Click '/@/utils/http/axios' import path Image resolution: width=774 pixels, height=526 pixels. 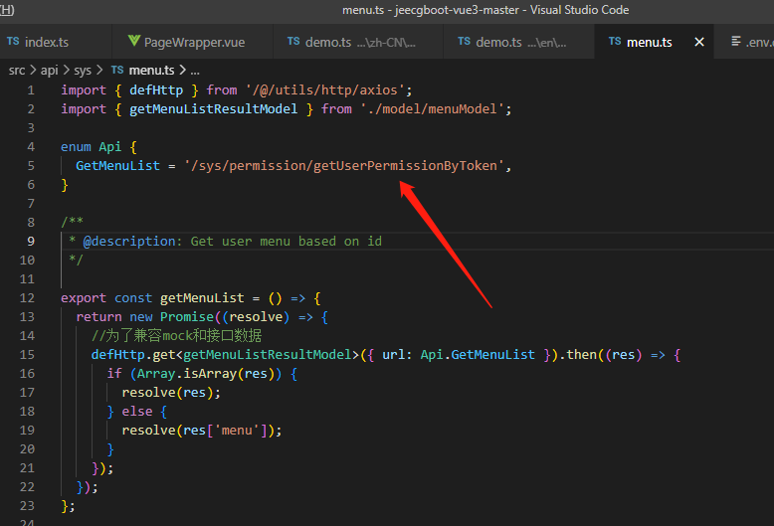324,90
